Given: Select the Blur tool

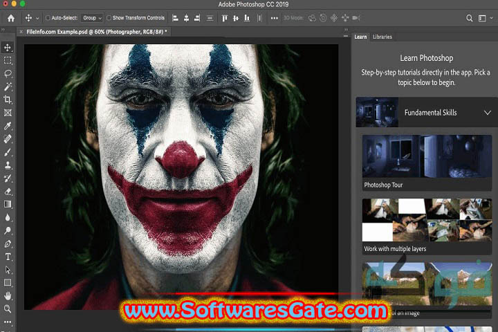Looking at the screenshot, I should (8, 217).
